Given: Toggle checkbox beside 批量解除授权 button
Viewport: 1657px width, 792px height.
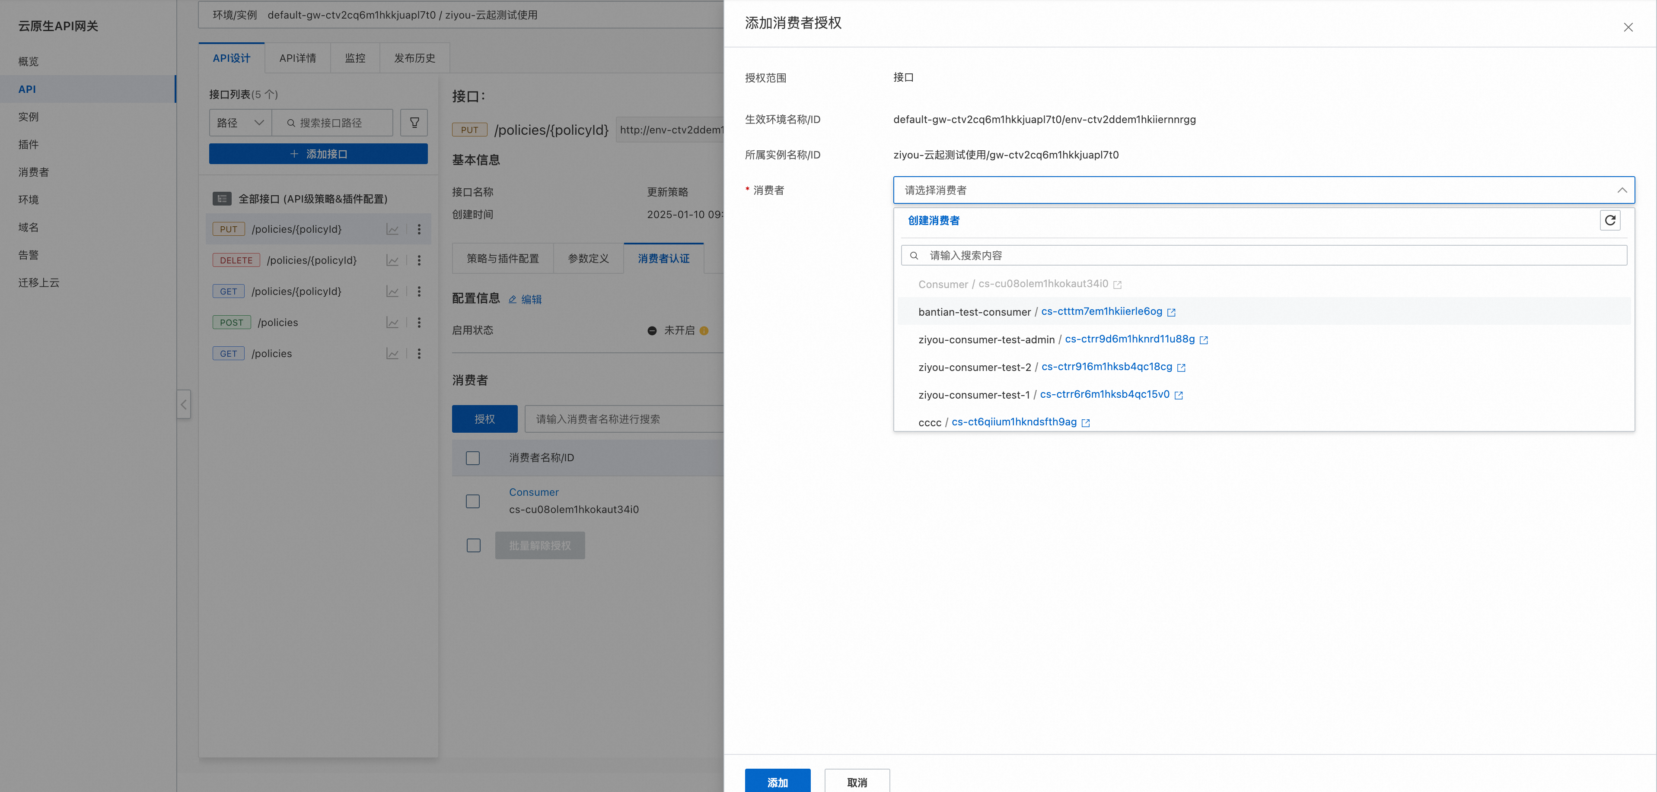Looking at the screenshot, I should coord(473,545).
